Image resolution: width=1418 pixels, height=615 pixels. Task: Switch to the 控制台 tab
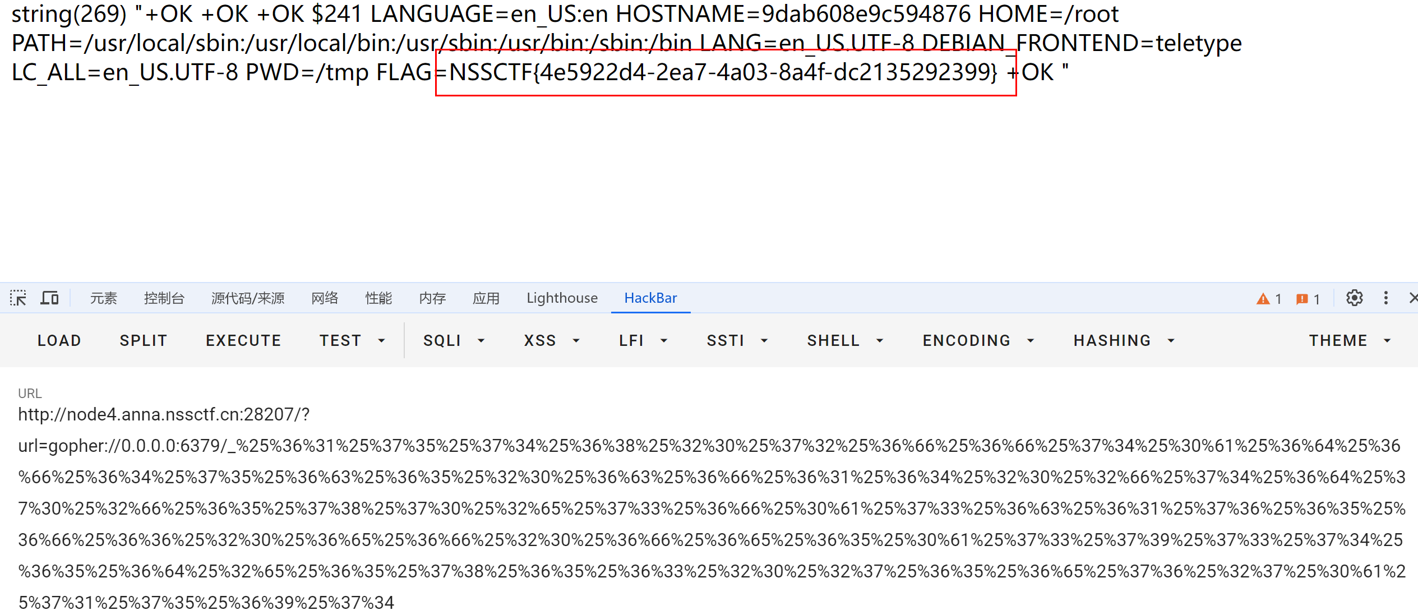(x=164, y=298)
